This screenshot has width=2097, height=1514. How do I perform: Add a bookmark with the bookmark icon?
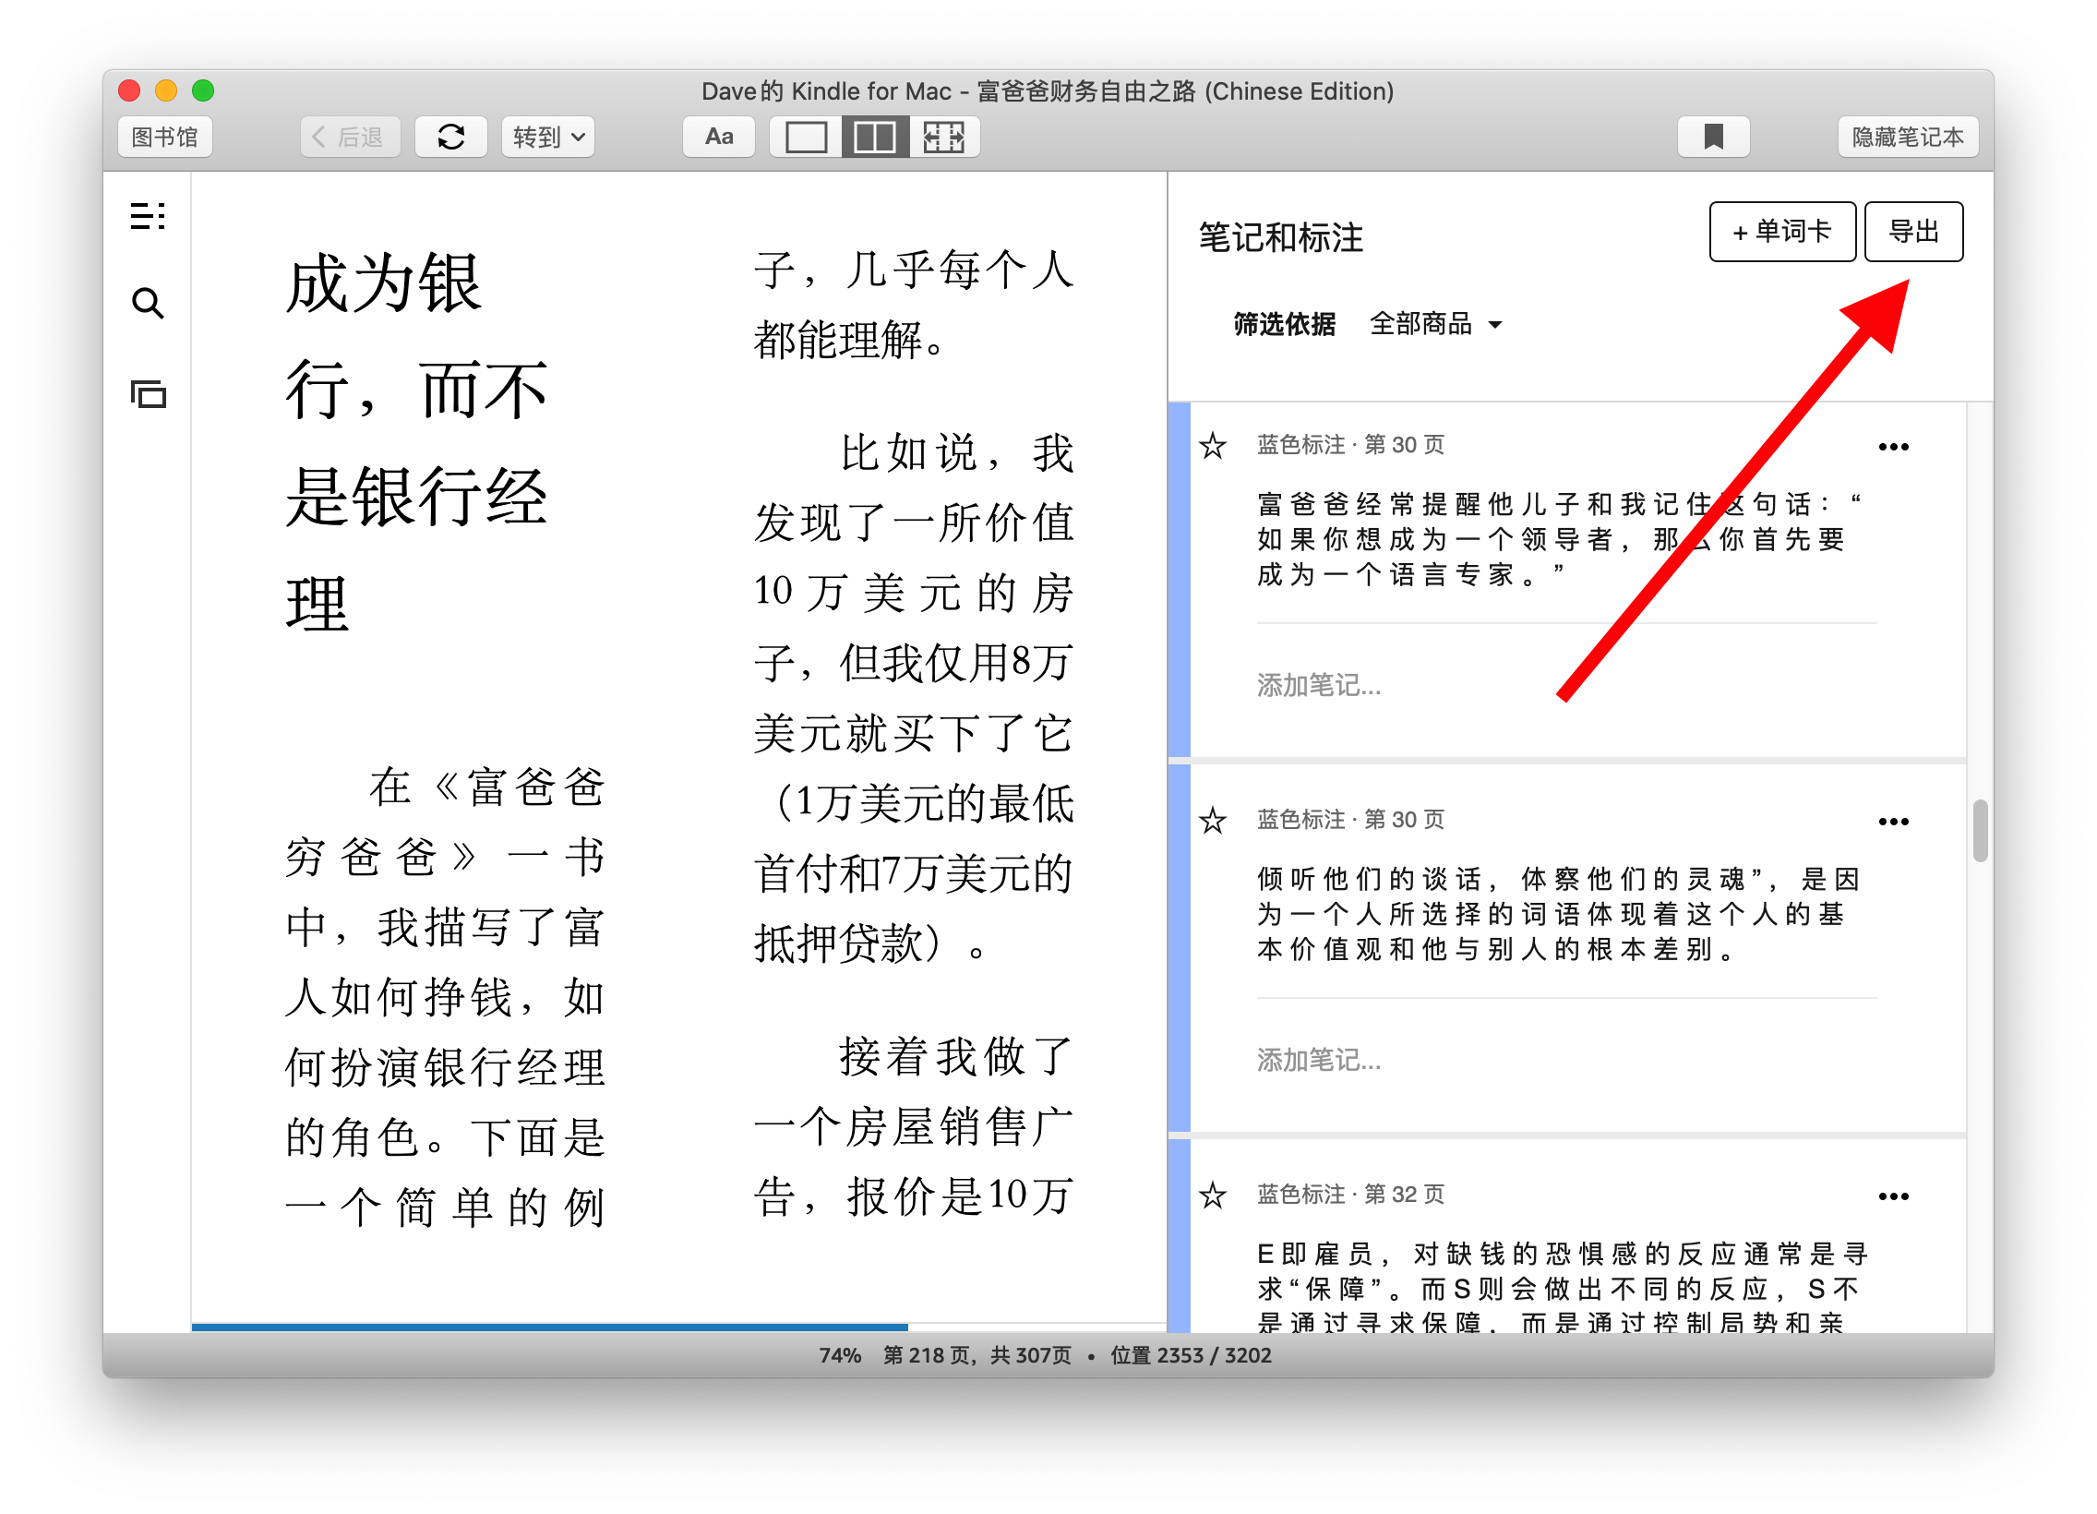[1712, 137]
